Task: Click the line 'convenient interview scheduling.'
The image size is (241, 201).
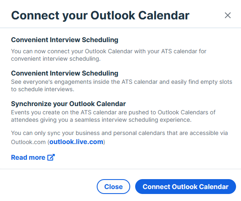Action: (56, 59)
